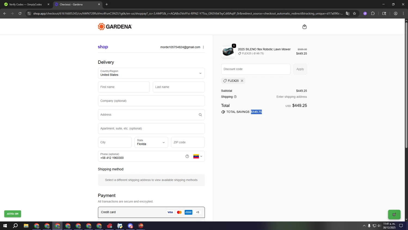Click the translate page icon
408x230 pixels.
348,13
